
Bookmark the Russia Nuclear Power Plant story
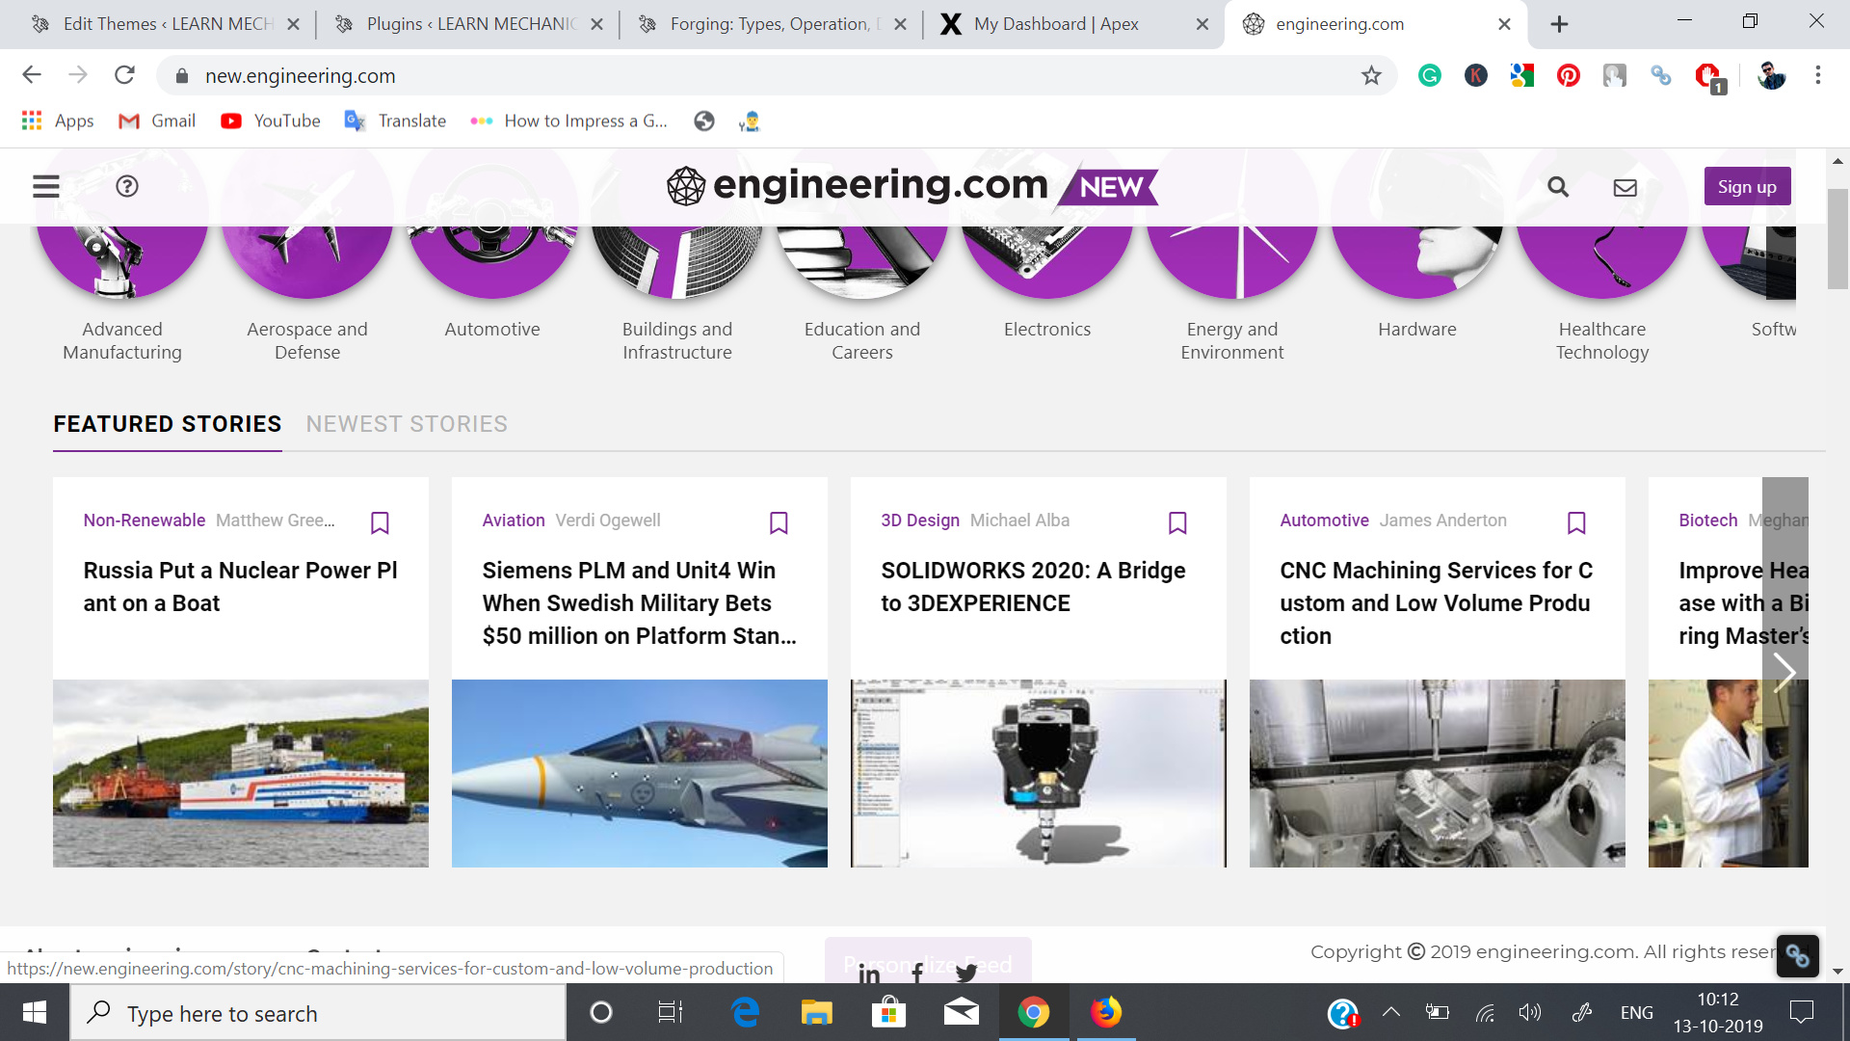pos(380,522)
